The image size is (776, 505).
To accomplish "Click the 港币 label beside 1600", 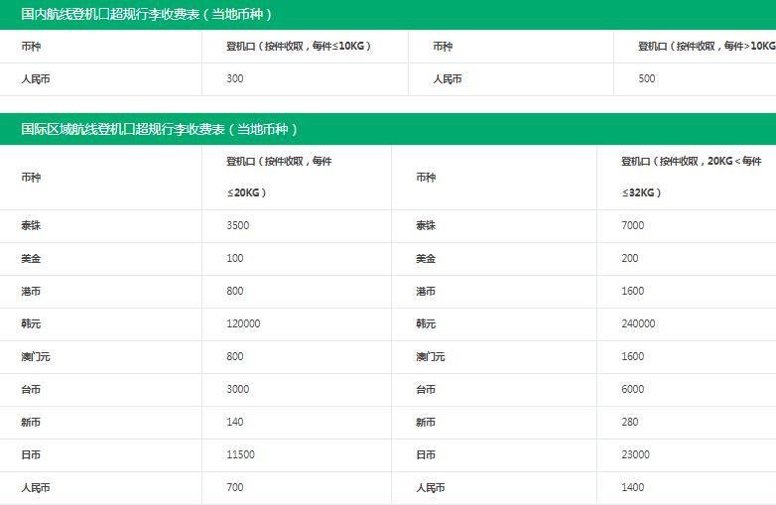I will click(426, 292).
